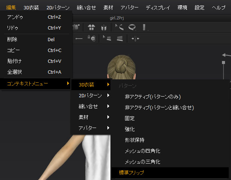
Task: Expand アバター in the context submenu
Action: click(x=91, y=128)
